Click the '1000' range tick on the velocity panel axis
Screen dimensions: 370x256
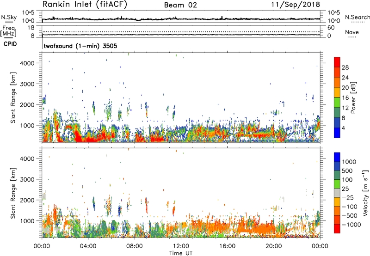click(27, 221)
